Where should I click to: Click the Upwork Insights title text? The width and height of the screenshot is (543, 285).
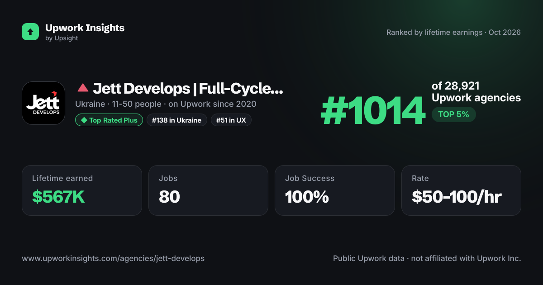click(85, 28)
